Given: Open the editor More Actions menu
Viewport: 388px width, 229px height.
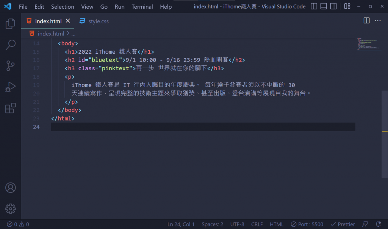Looking at the screenshot, I should [x=378, y=21].
